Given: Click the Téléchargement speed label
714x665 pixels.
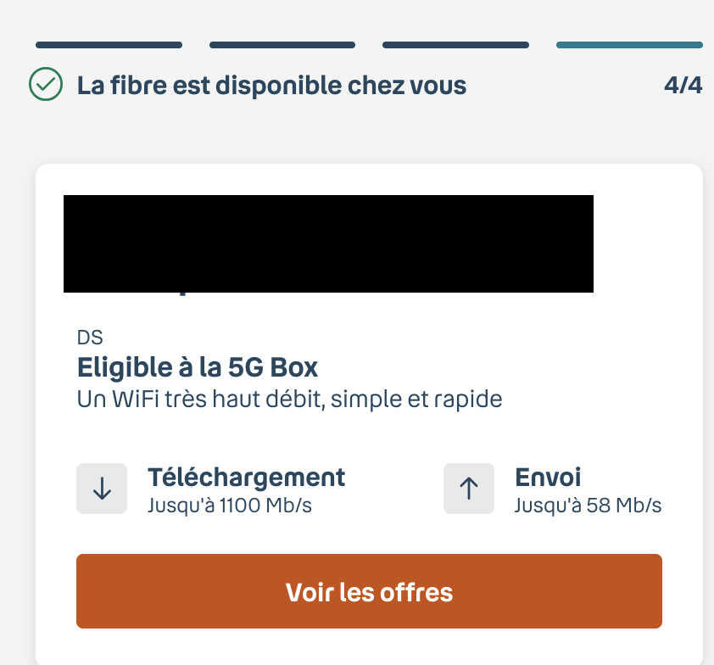Looking at the screenshot, I should click(247, 478).
